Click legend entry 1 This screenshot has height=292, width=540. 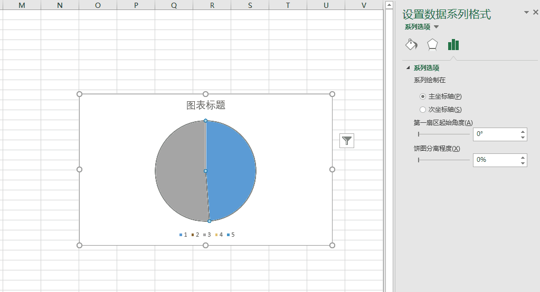pos(183,235)
